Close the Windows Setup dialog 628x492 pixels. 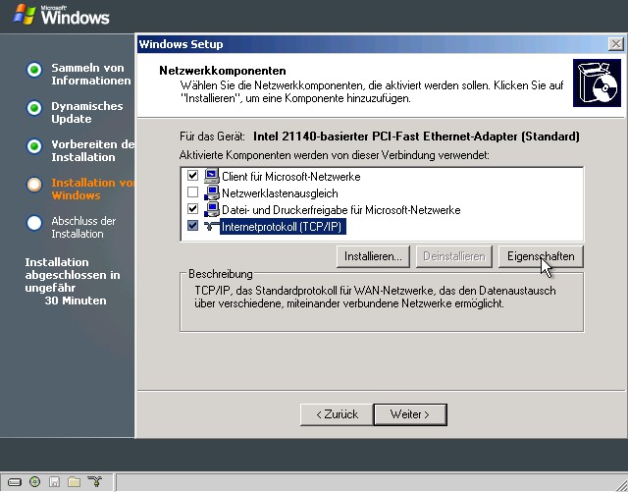(x=613, y=44)
